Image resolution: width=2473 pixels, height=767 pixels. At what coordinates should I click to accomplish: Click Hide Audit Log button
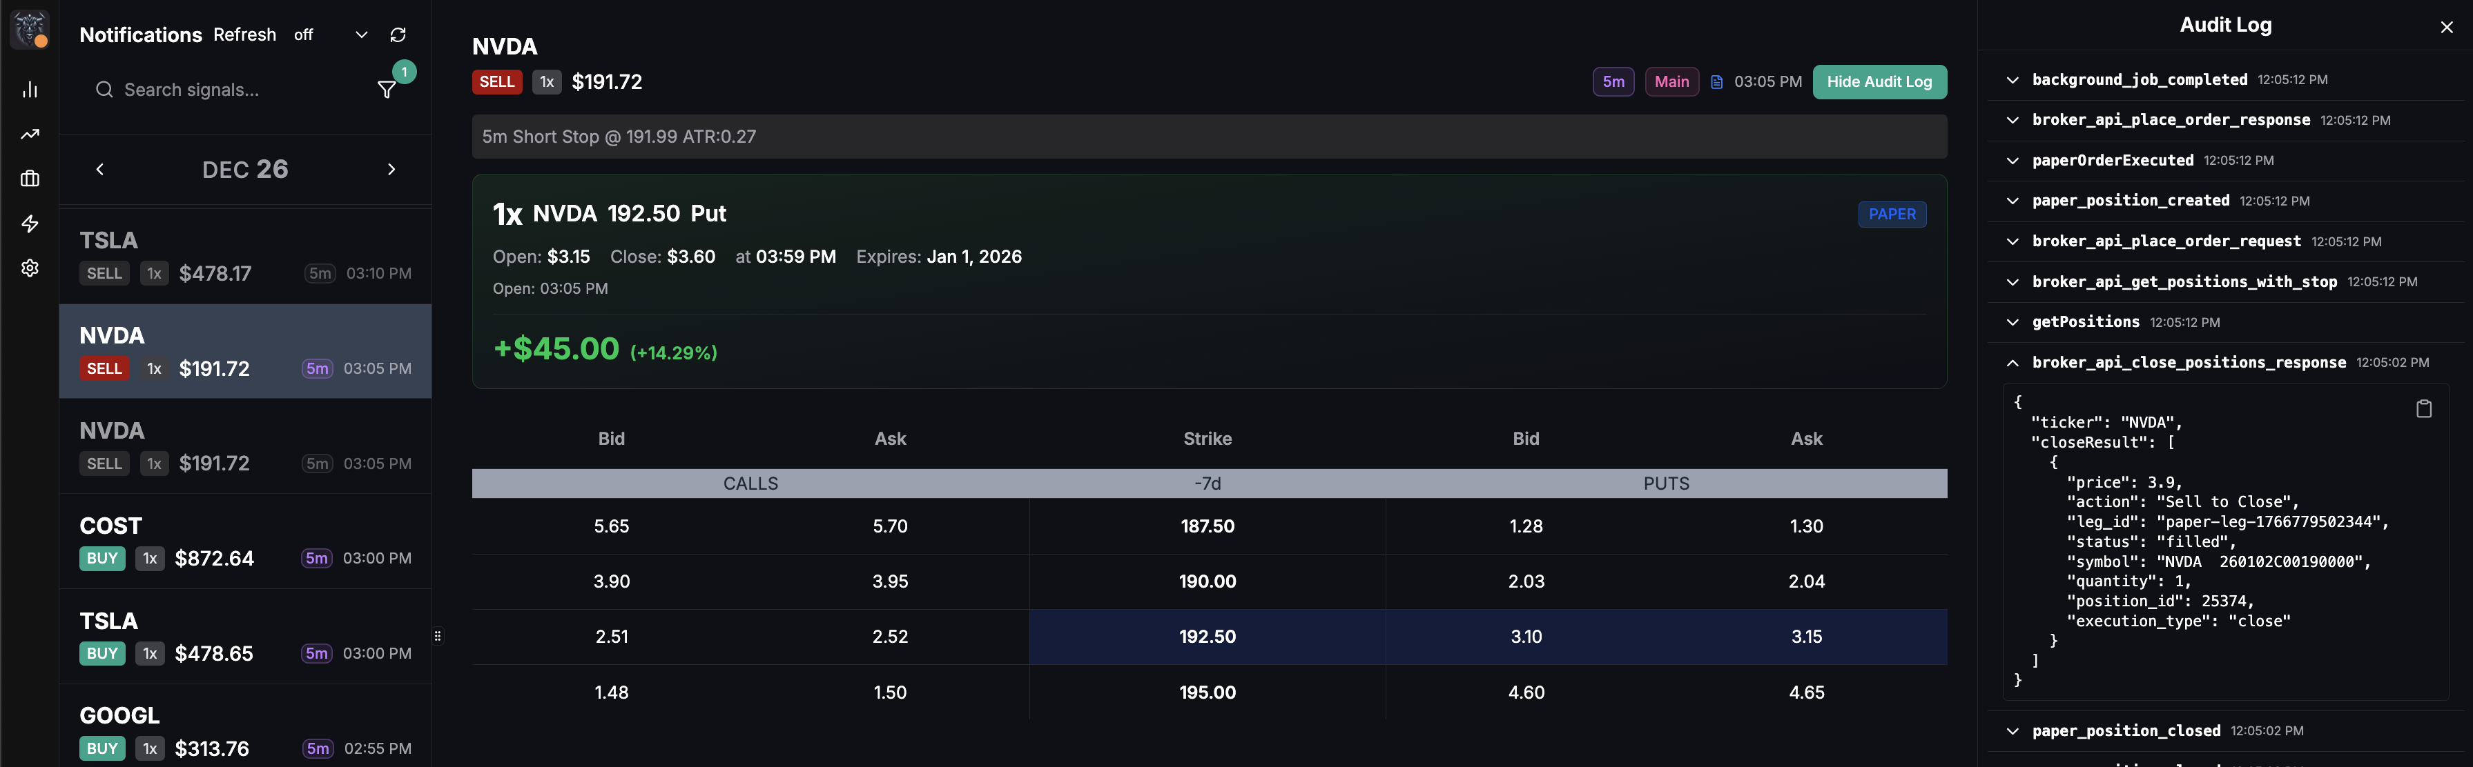tap(1879, 81)
